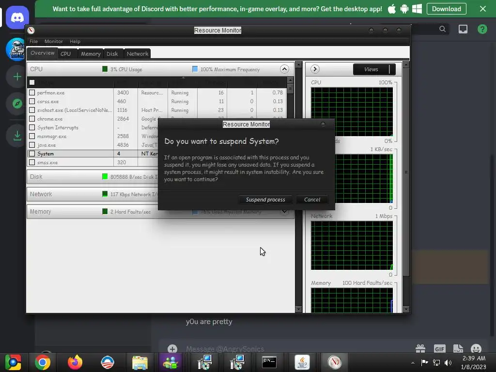496x372 pixels.
Task: Click the blue Maximum Frequency color indicator
Action: (x=195, y=69)
